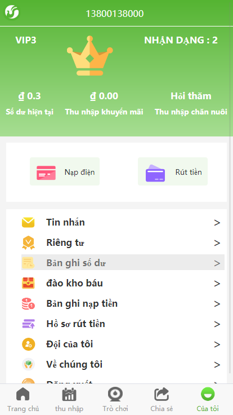233x415 pixels.
Task: Click the Bản ghi nạp tiền coins icon
Action: coord(28,303)
